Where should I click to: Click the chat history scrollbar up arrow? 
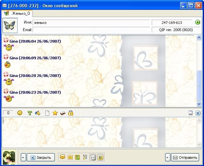pyautogui.click(x=199, y=38)
